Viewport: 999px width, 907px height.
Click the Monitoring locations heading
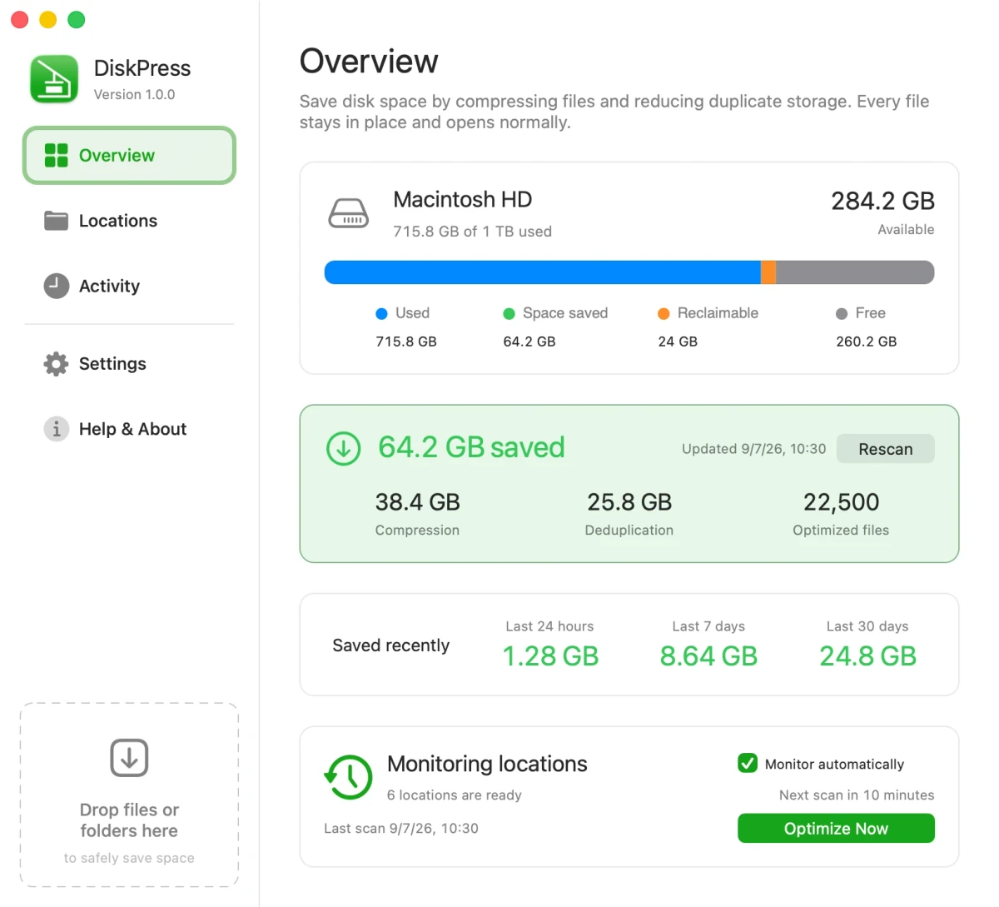coord(487,764)
